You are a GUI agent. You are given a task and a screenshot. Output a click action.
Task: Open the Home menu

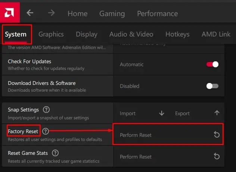pos(77,13)
